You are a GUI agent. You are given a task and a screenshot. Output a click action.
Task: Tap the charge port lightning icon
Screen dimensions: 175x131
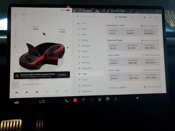pos(68,47)
